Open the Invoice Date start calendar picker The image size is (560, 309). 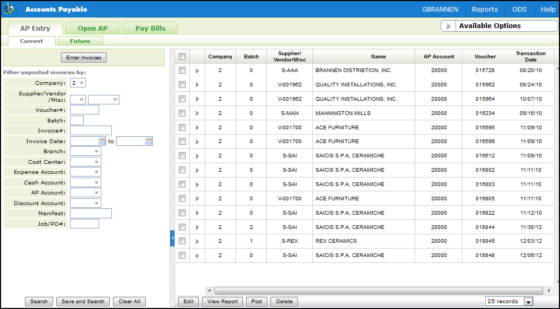pos(102,141)
